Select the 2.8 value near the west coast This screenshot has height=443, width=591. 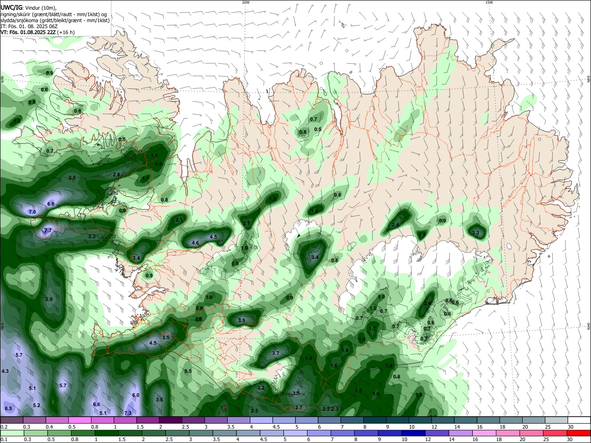click(116, 174)
